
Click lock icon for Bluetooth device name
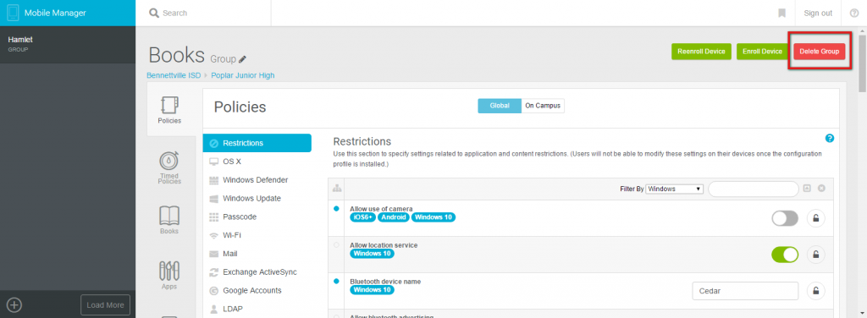pos(815,290)
